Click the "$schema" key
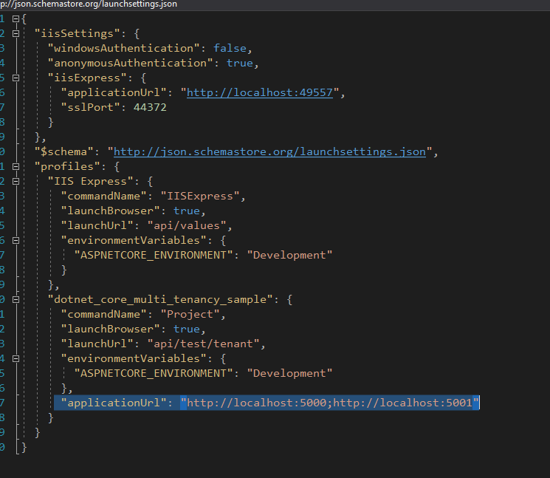Viewport: 550px width, 478px height. coord(64,152)
